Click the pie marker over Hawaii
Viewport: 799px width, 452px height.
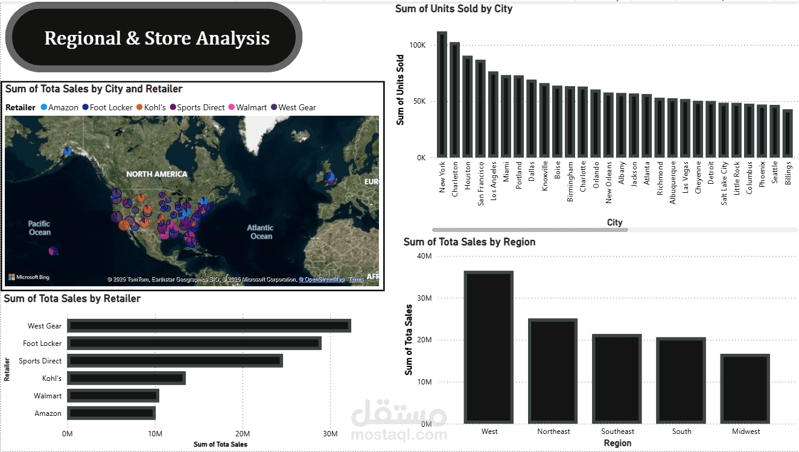click(54, 250)
